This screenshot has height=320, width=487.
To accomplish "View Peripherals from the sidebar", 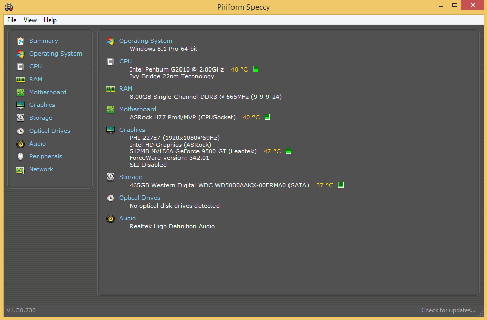I will click(x=46, y=156).
